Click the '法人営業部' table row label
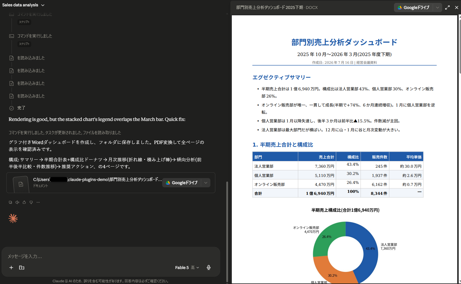 264,166
